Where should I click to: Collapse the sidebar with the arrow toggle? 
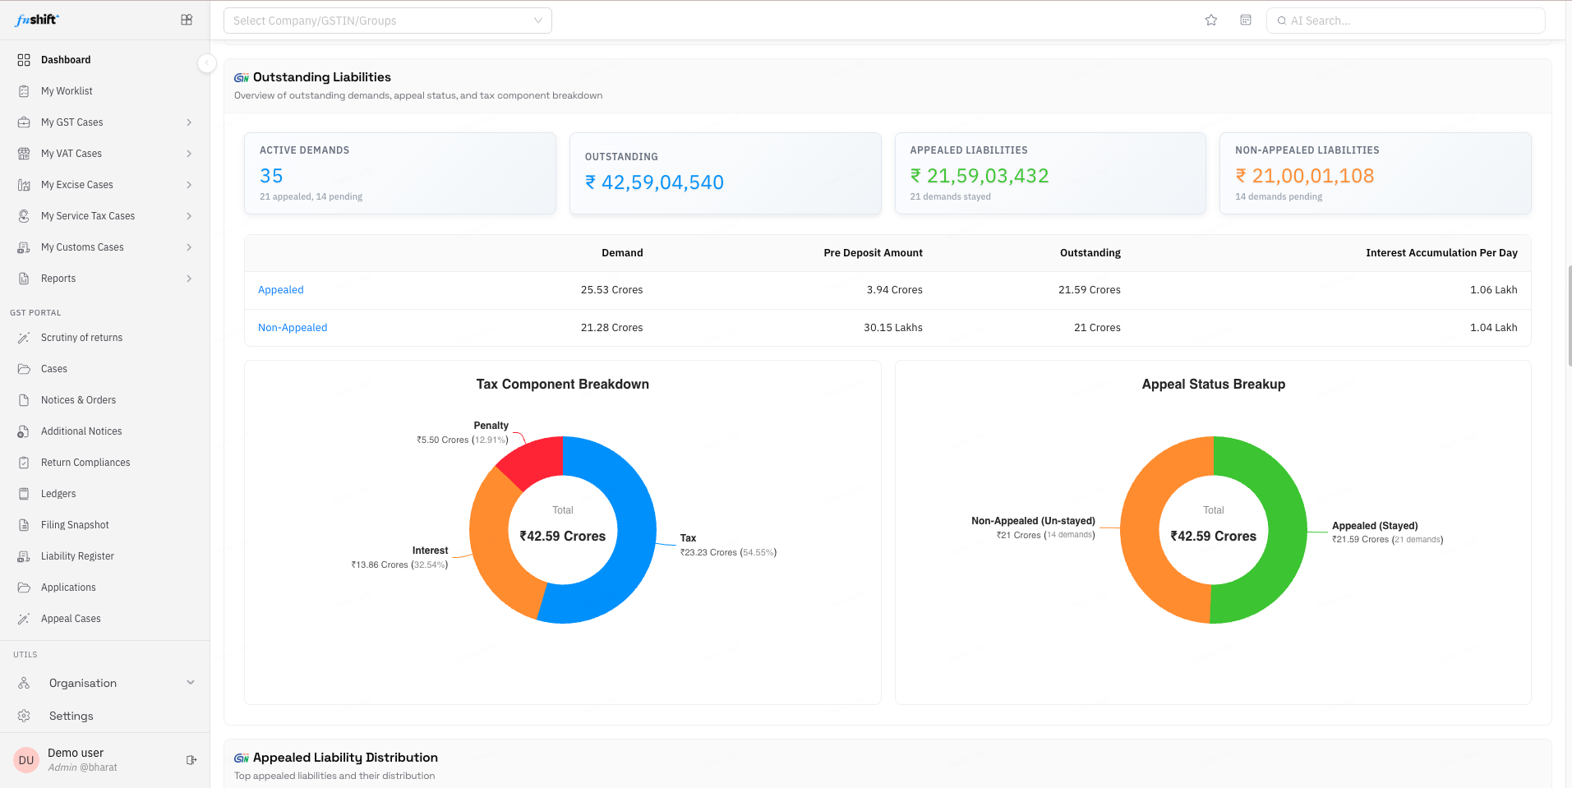pyautogui.click(x=207, y=63)
